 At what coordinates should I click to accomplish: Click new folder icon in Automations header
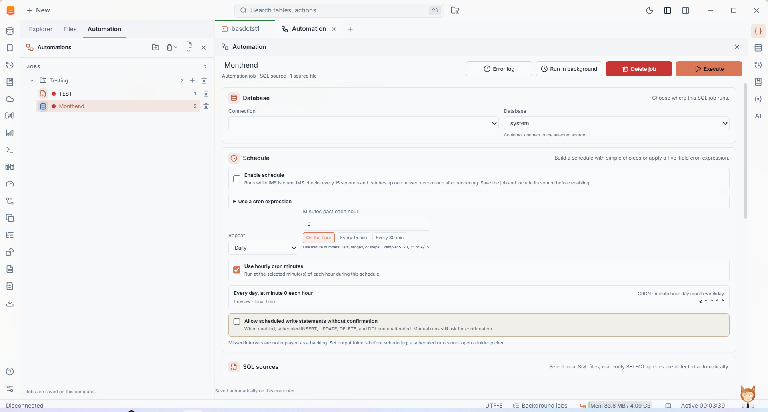[x=156, y=47]
